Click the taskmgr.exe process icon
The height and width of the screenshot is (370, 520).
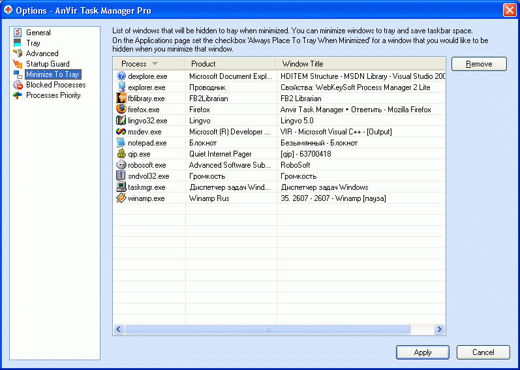point(121,187)
